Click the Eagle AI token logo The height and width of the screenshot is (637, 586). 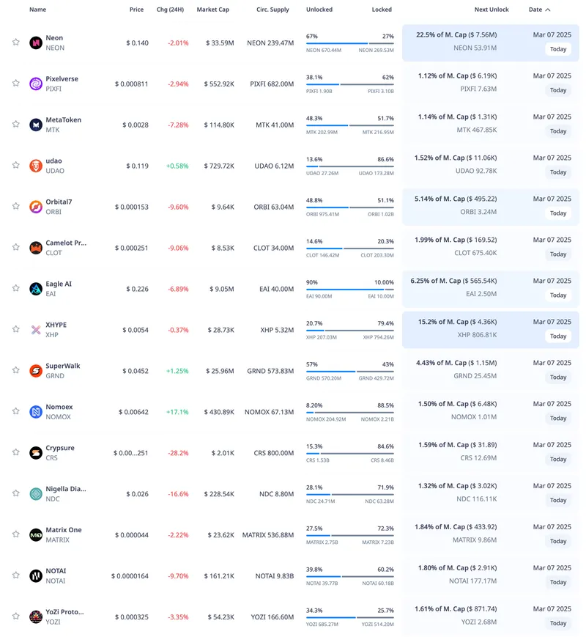coord(36,289)
